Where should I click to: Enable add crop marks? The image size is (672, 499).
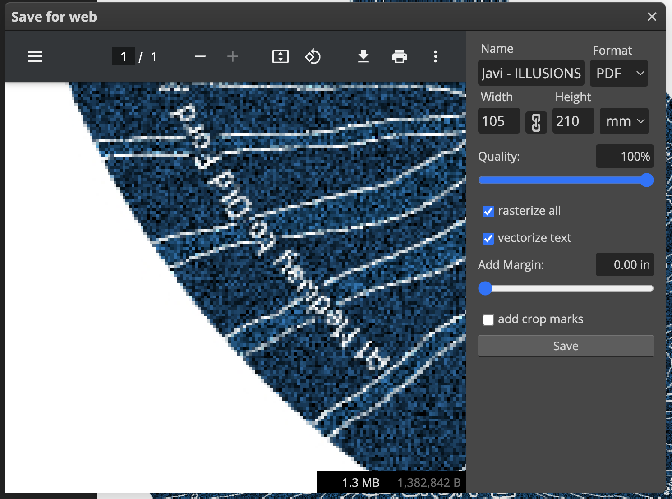pyautogui.click(x=488, y=319)
